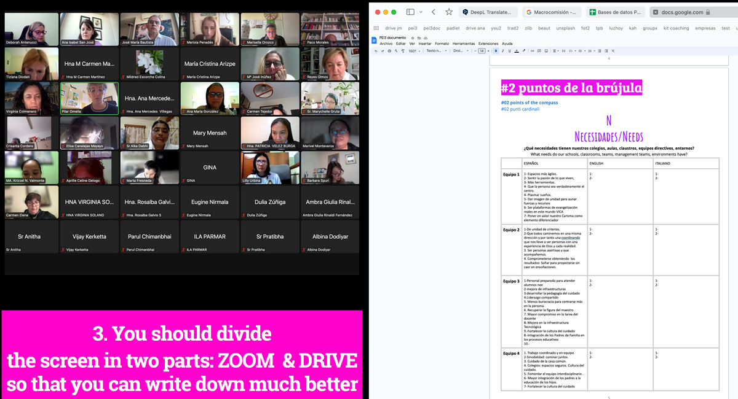Pick a highlight color in Docs toolbar
Image resolution: width=738 pixels, height=399 pixels.
point(523,51)
